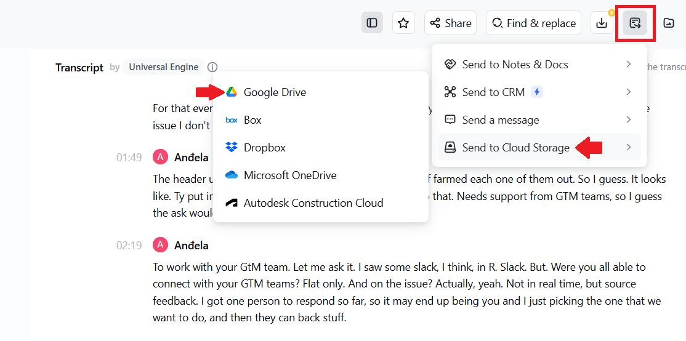Screen dimensions: 686x341
Task: Open the Send a message submenu arrow
Action: (628, 120)
